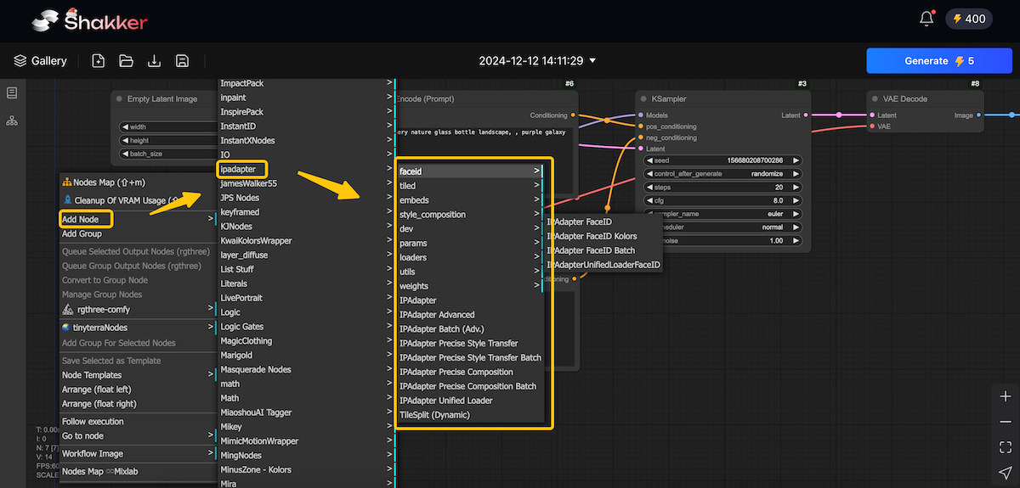
Task: Select Arrange (float right)
Action: click(138, 404)
